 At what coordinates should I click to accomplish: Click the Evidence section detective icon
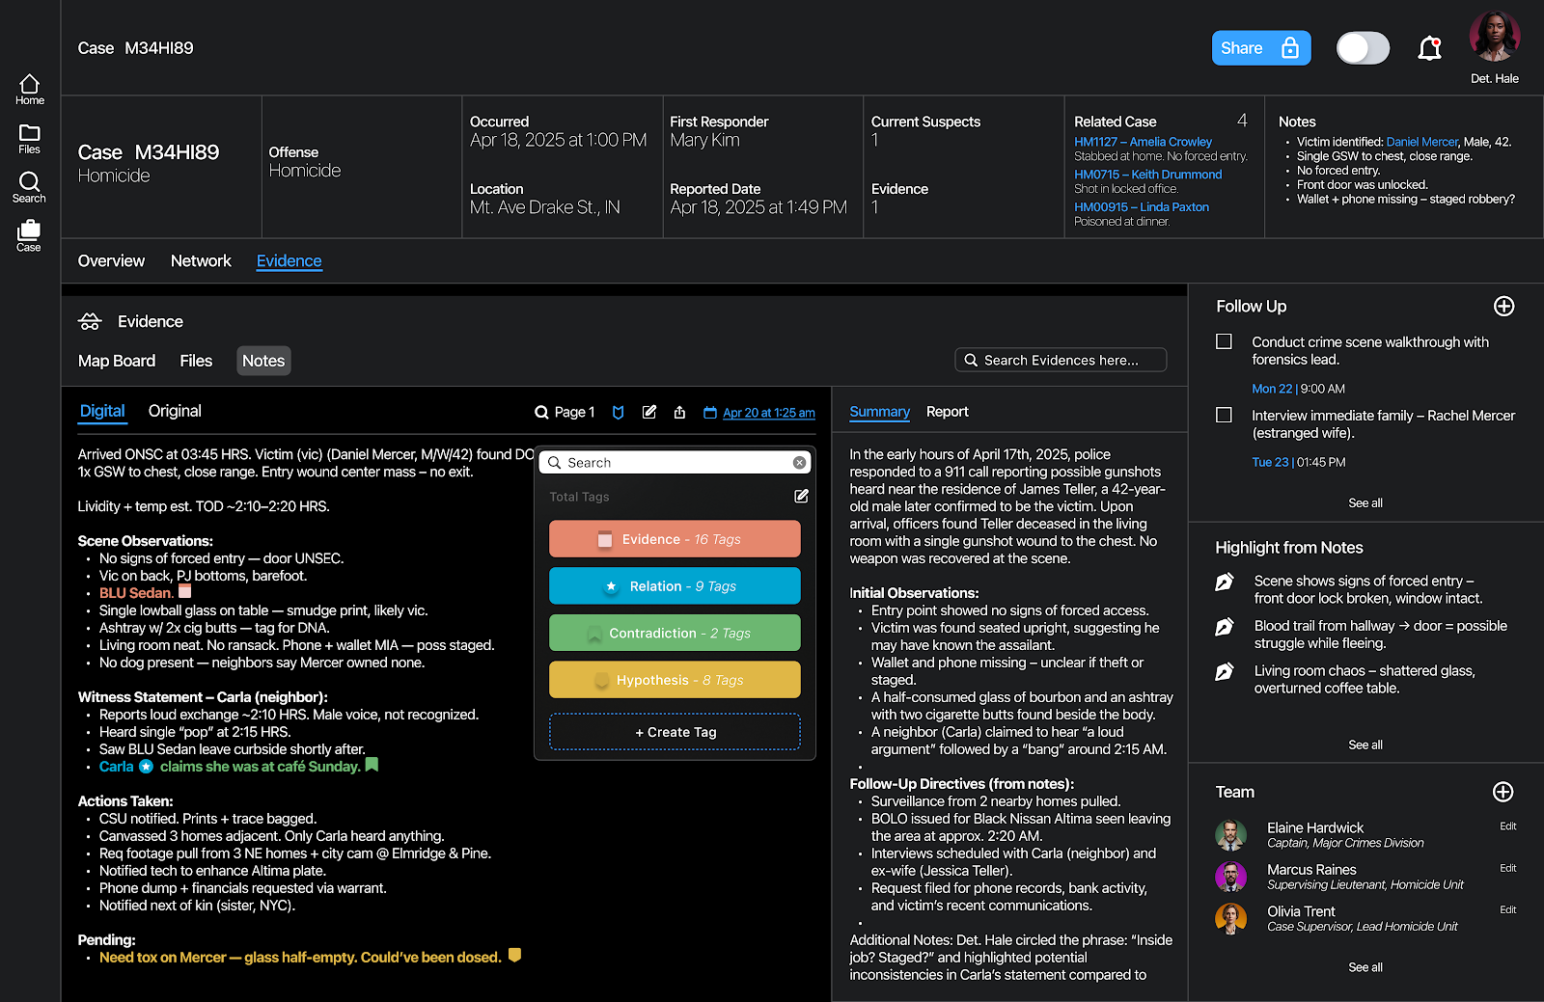tap(90, 322)
